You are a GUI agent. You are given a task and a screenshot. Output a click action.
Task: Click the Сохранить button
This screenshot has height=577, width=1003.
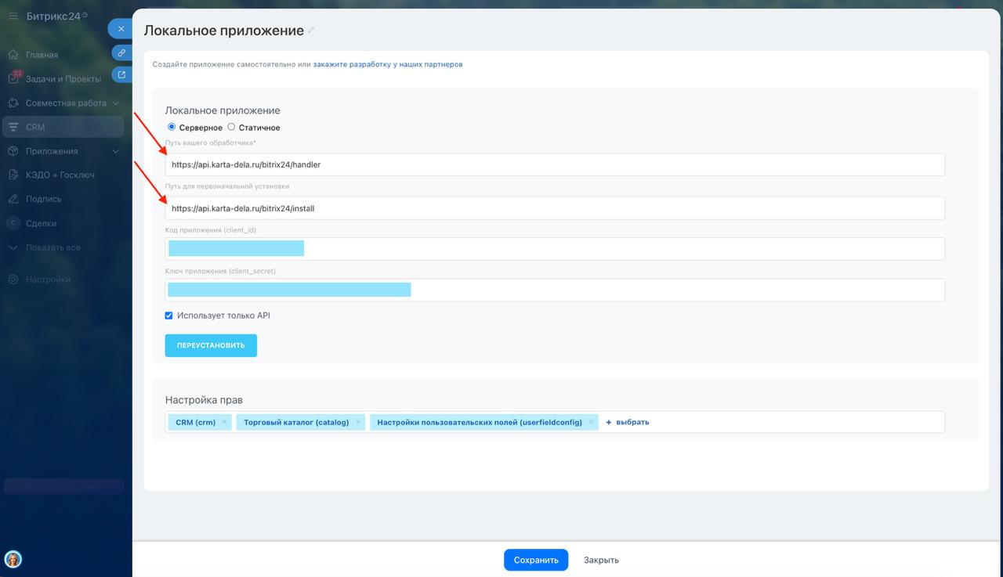pos(535,560)
